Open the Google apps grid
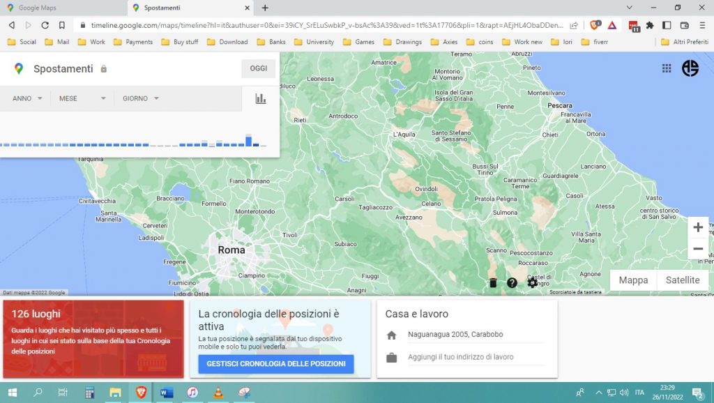Viewport: 714px width, 403px height. point(667,68)
